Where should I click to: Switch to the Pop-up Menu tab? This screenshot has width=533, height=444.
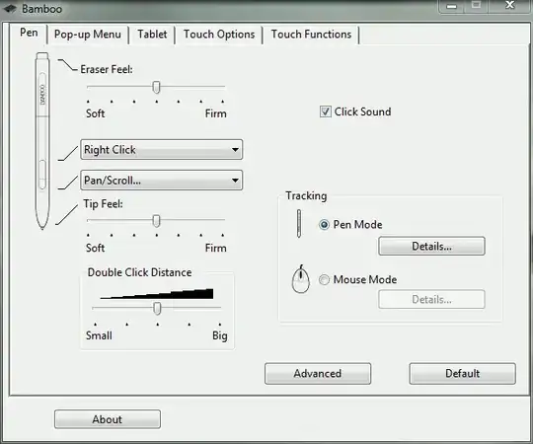pyautogui.click(x=88, y=35)
